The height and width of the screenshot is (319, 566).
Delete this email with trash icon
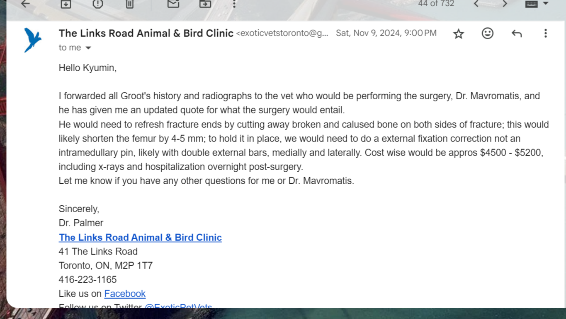(130, 4)
